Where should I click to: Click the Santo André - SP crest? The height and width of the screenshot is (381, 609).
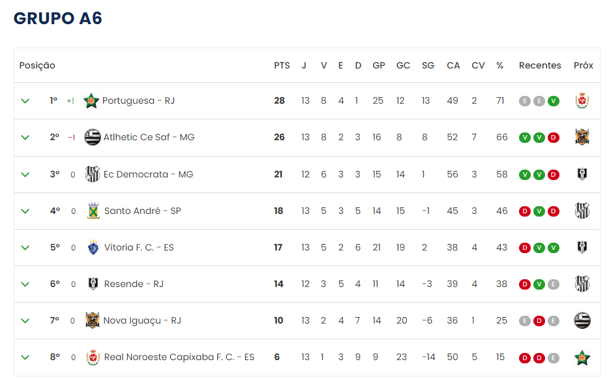93,211
